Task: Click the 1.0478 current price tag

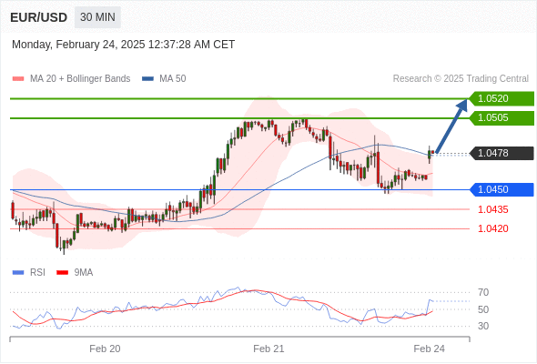Action: click(502, 153)
